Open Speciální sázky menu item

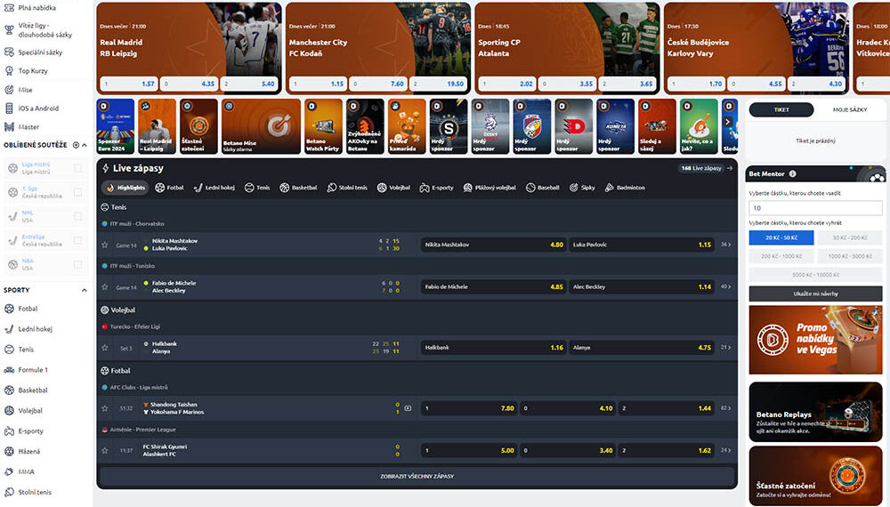[x=40, y=52]
